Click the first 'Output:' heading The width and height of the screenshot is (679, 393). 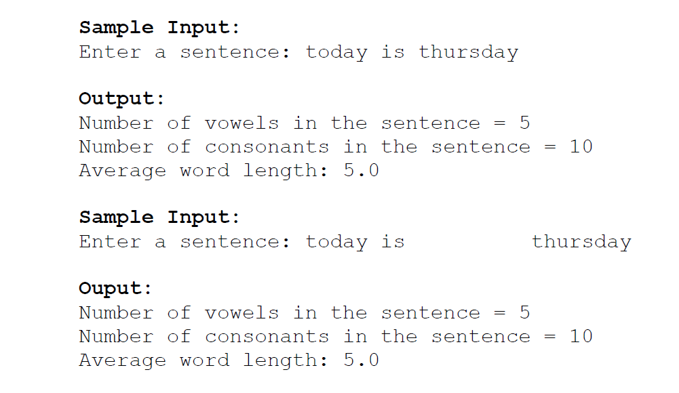point(121,98)
